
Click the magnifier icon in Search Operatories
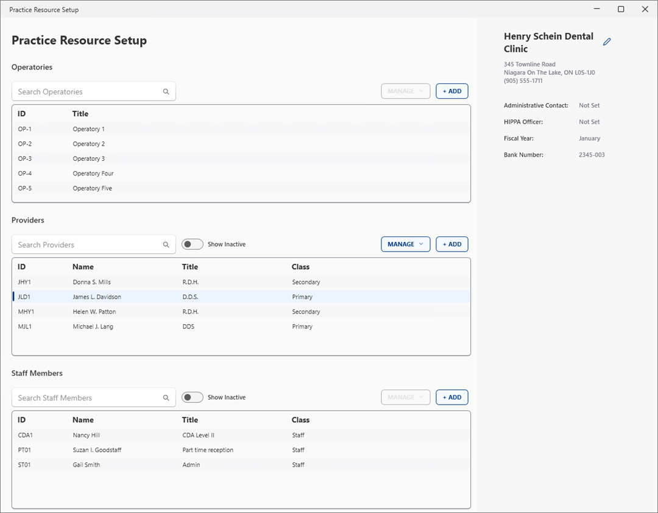click(166, 92)
